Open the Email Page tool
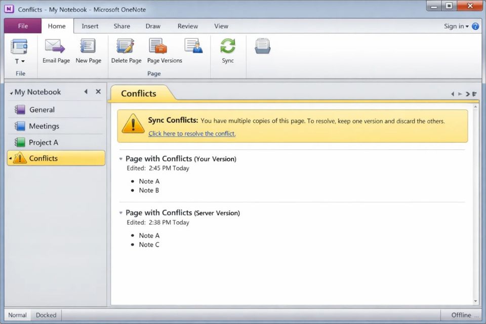486x324 pixels. coord(56,51)
